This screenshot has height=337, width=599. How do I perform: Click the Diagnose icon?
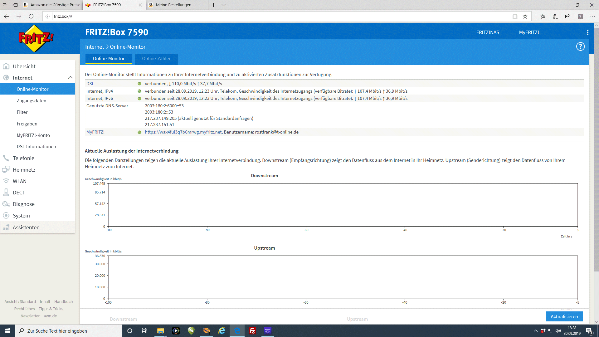(x=6, y=204)
